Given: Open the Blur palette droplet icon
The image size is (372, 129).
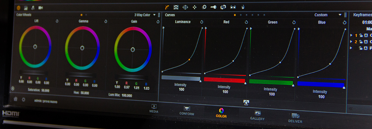Looking at the screenshot, I should point(242,7).
